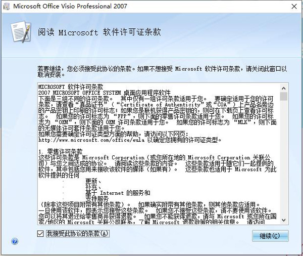Uncheck 我接受此协议的条款 checkbox
This screenshot has width=303, height=256.
(40, 234)
